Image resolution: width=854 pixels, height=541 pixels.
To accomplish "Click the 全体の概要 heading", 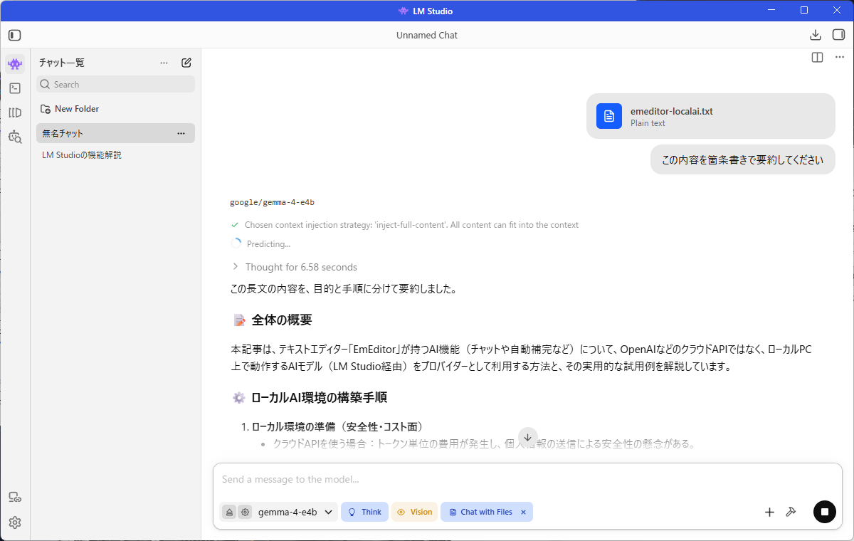I will [x=282, y=320].
